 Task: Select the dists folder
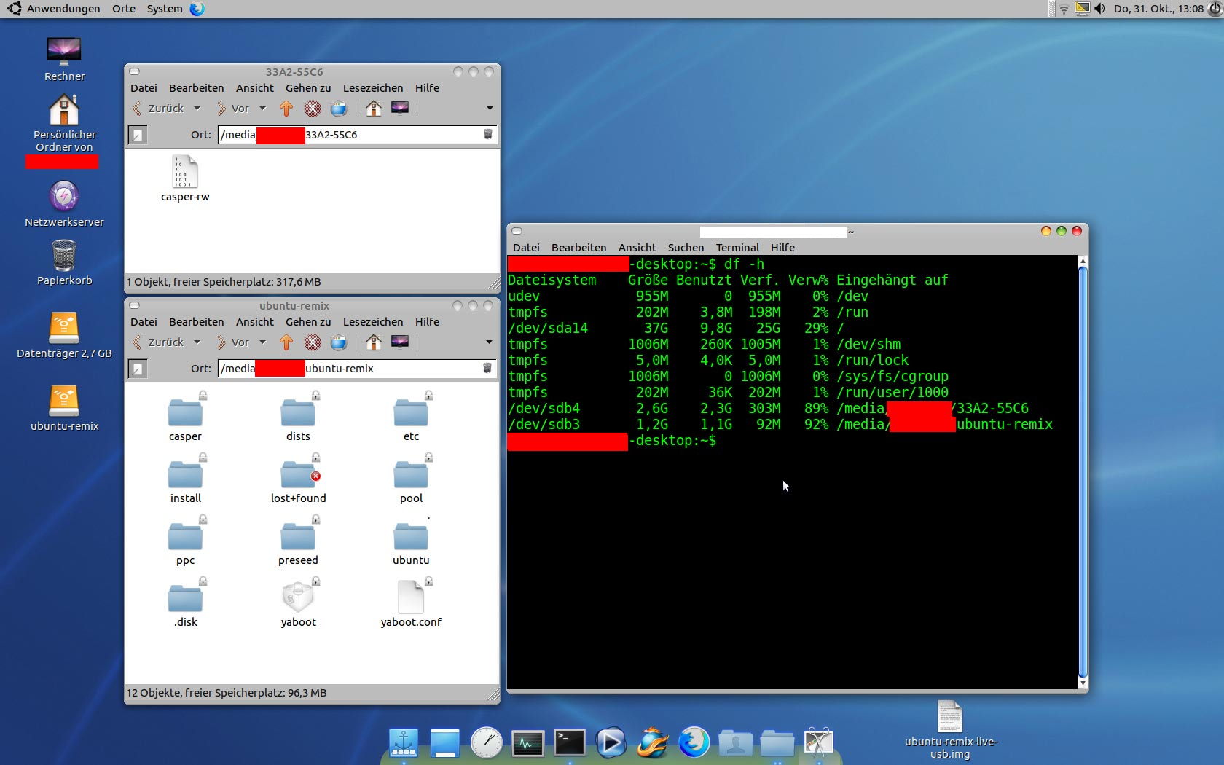[298, 417]
